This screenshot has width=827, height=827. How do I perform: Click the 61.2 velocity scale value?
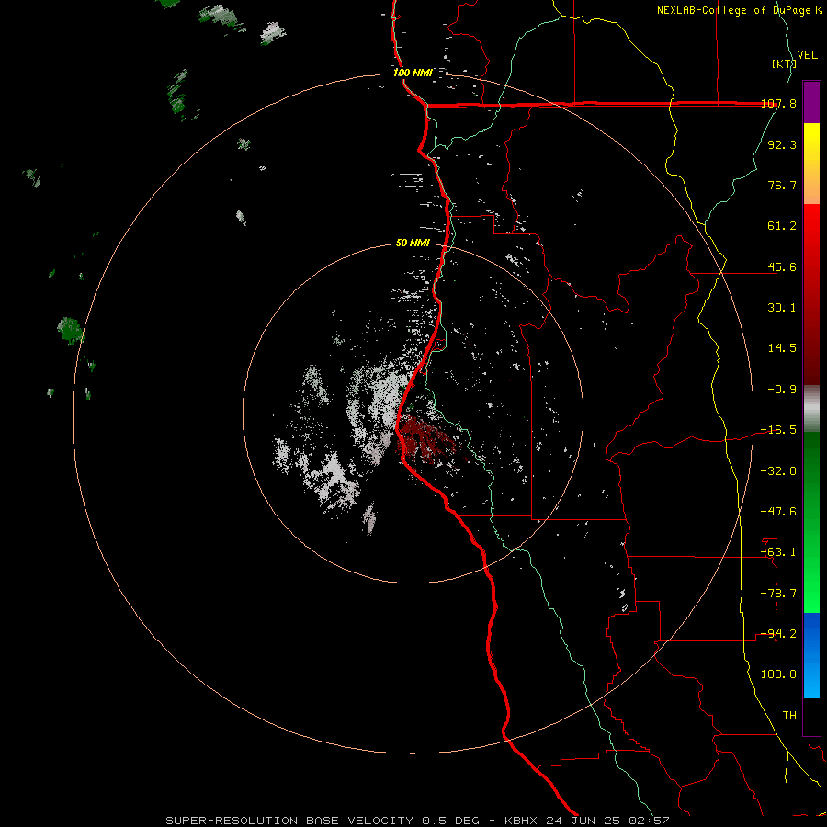782,226
